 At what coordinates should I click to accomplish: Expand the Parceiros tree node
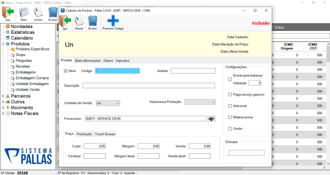point(3,96)
